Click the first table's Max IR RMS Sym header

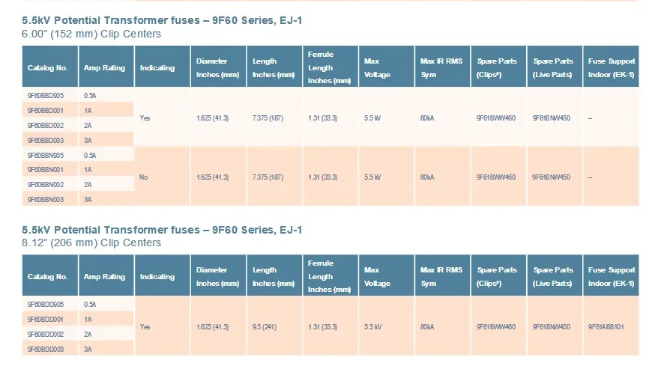(x=442, y=67)
